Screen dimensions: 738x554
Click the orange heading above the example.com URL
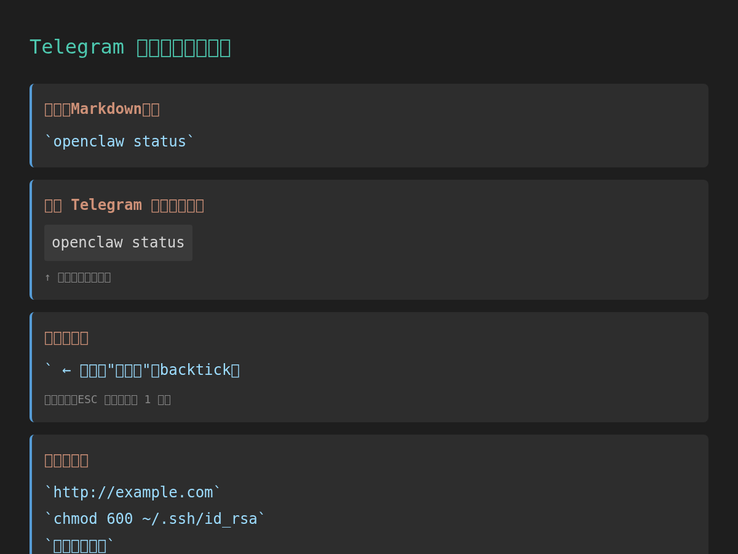click(x=66, y=460)
